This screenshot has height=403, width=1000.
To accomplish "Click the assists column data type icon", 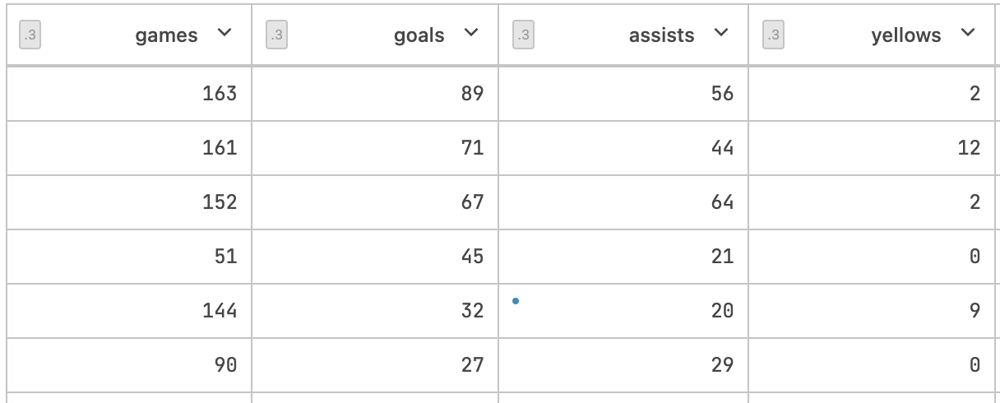I will pos(524,35).
